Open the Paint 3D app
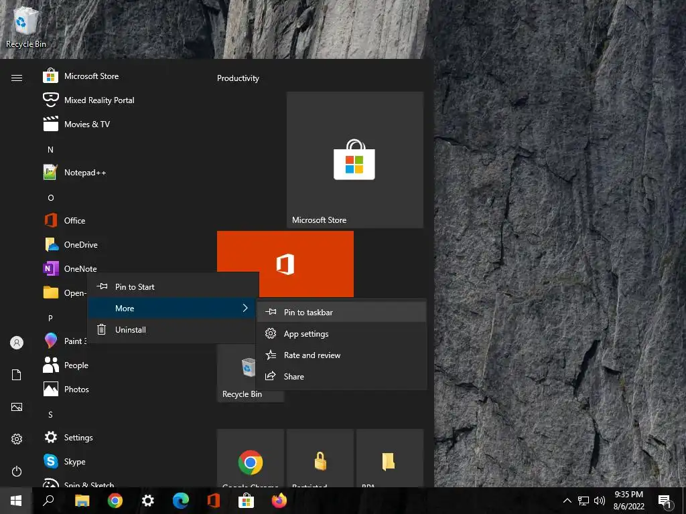This screenshot has width=686, height=514. coord(65,341)
